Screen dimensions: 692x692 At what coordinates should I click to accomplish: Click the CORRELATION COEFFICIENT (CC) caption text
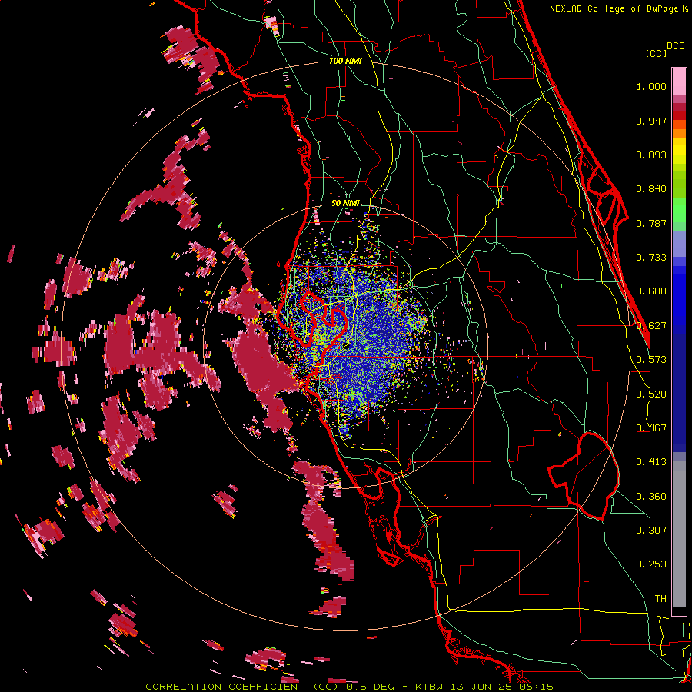pyautogui.click(x=243, y=687)
